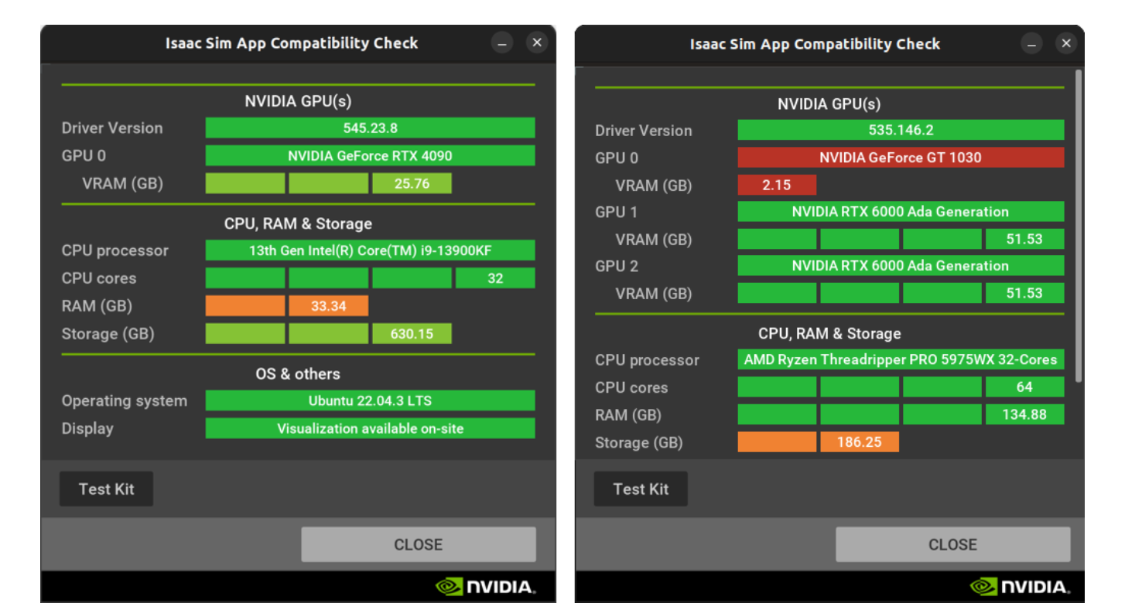Click GPU 1 NVIDIA RTX 6000 Ada Generation entry
1142x613 pixels.
pyautogui.click(x=901, y=211)
